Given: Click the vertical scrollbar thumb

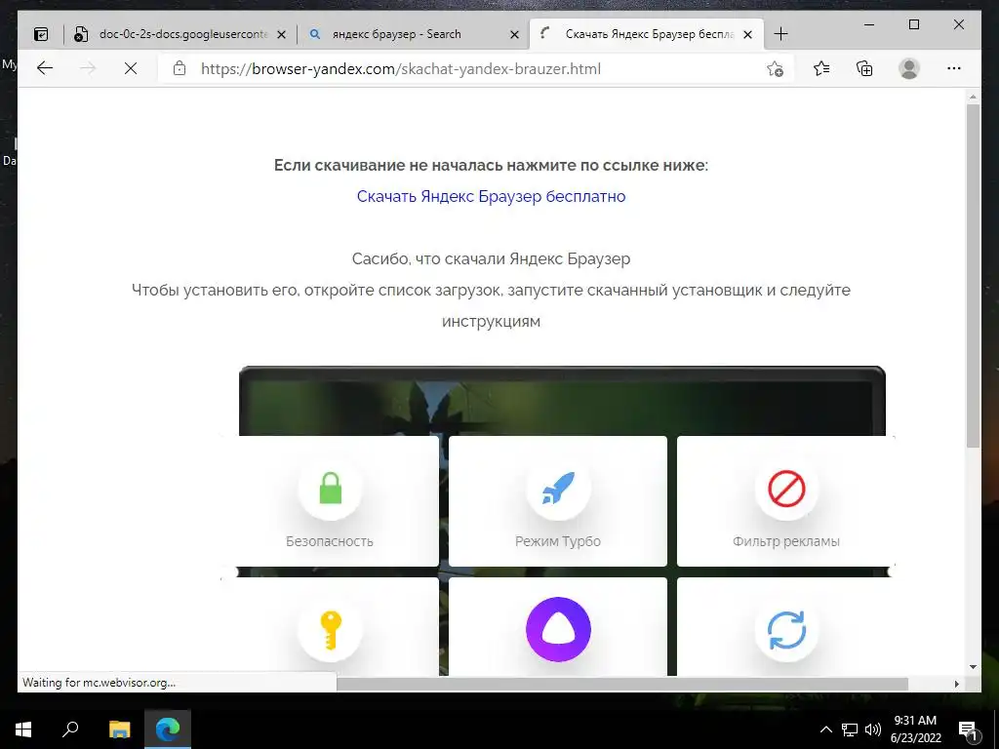Looking at the screenshot, I should (973, 275).
